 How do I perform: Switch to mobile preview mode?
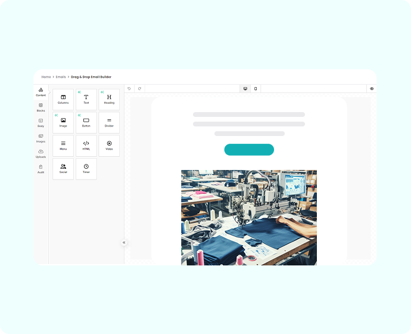[x=256, y=89]
